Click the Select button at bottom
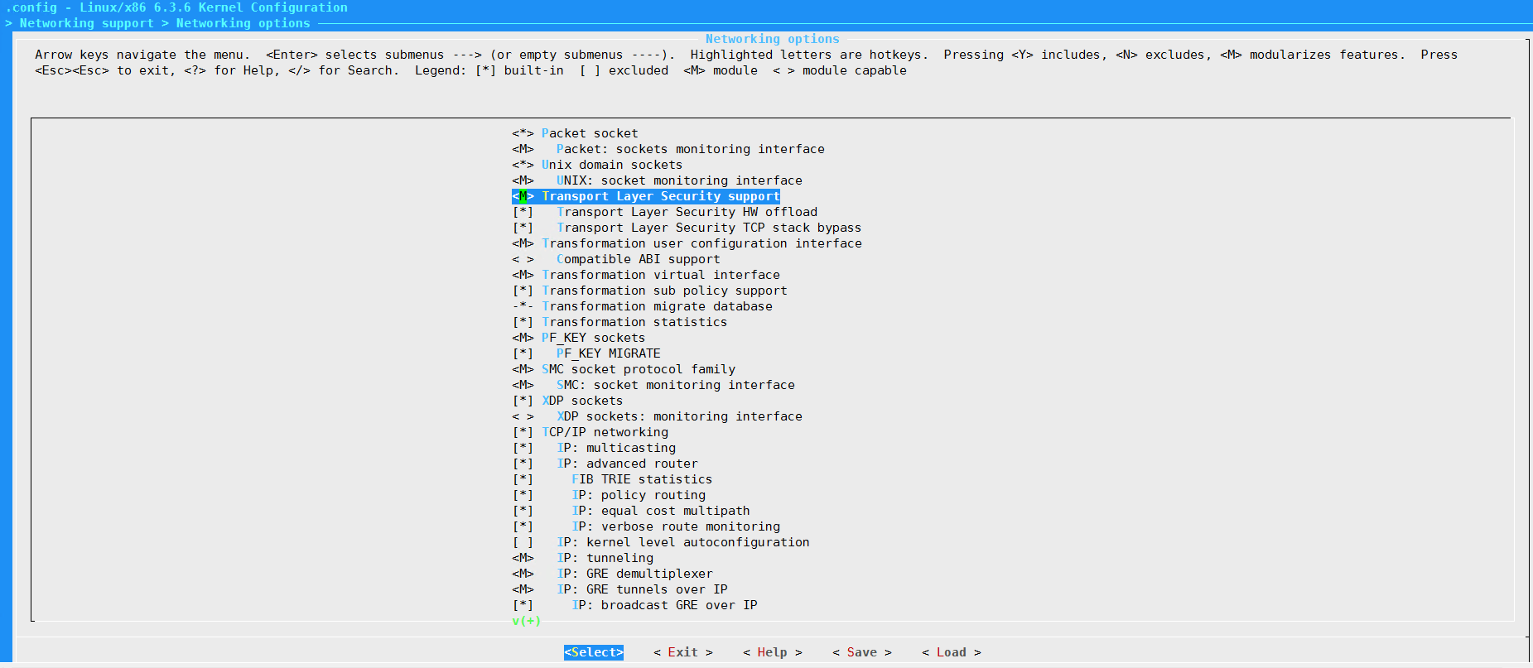This screenshot has height=668, width=1533. click(x=593, y=652)
